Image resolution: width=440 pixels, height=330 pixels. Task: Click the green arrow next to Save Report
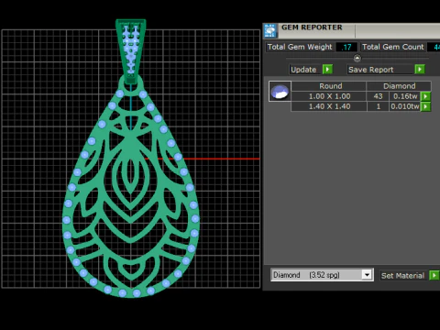(420, 70)
